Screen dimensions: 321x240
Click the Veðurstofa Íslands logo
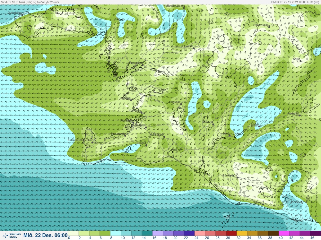click(12, 236)
